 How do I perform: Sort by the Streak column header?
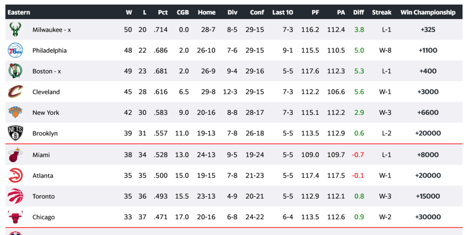click(x=381, y=12)
